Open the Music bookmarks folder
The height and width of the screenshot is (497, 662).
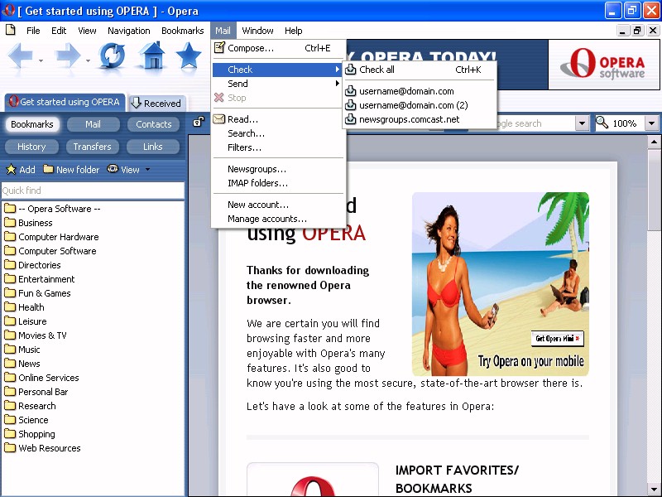[22, 350]
